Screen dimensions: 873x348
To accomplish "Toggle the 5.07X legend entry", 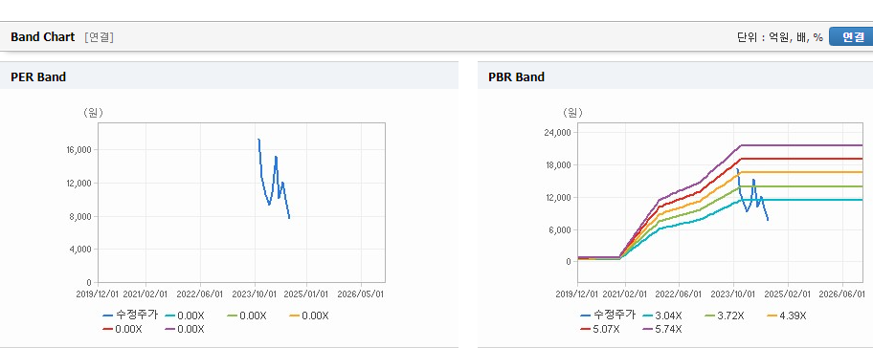I will (x=599, y=329).
